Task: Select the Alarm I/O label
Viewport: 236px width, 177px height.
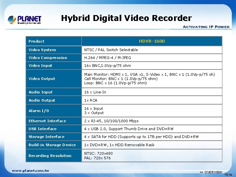Action: click(39, 111)
